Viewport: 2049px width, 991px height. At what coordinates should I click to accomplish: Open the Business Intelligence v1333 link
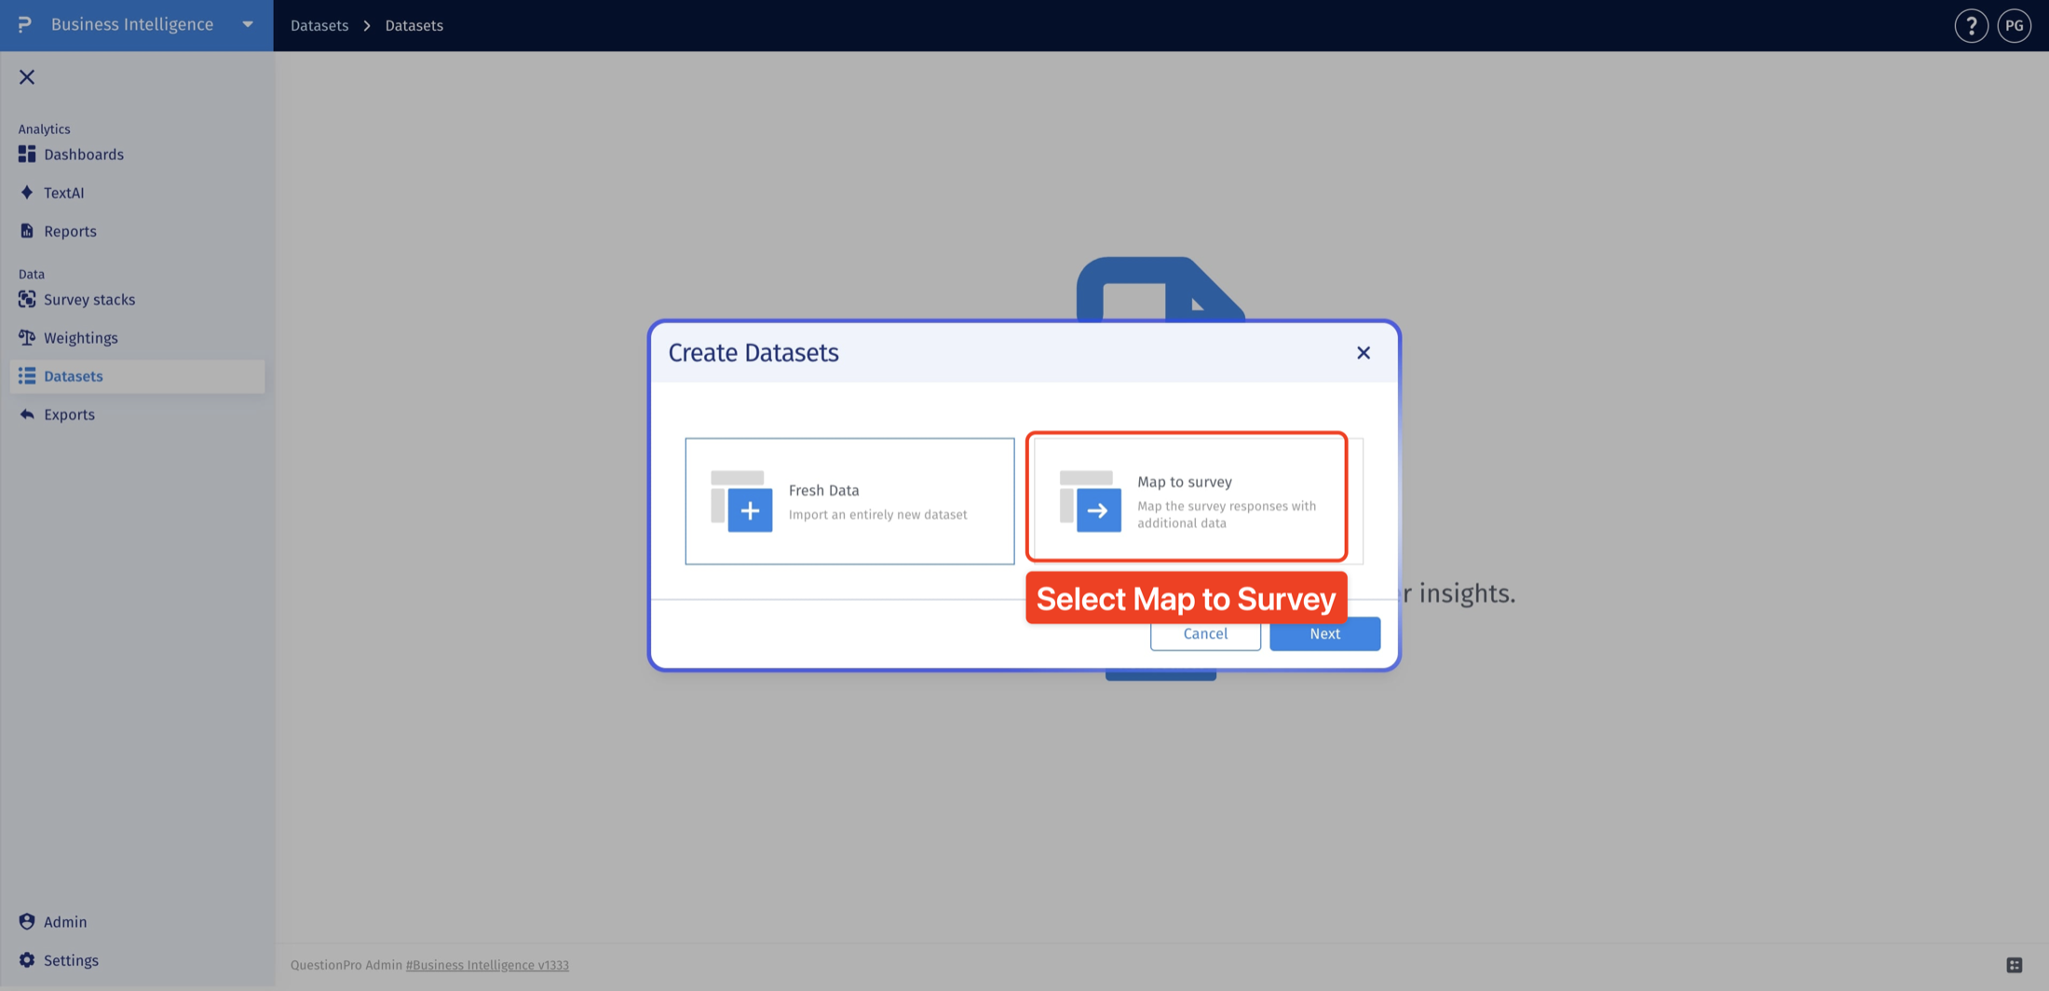click(487, 965)
